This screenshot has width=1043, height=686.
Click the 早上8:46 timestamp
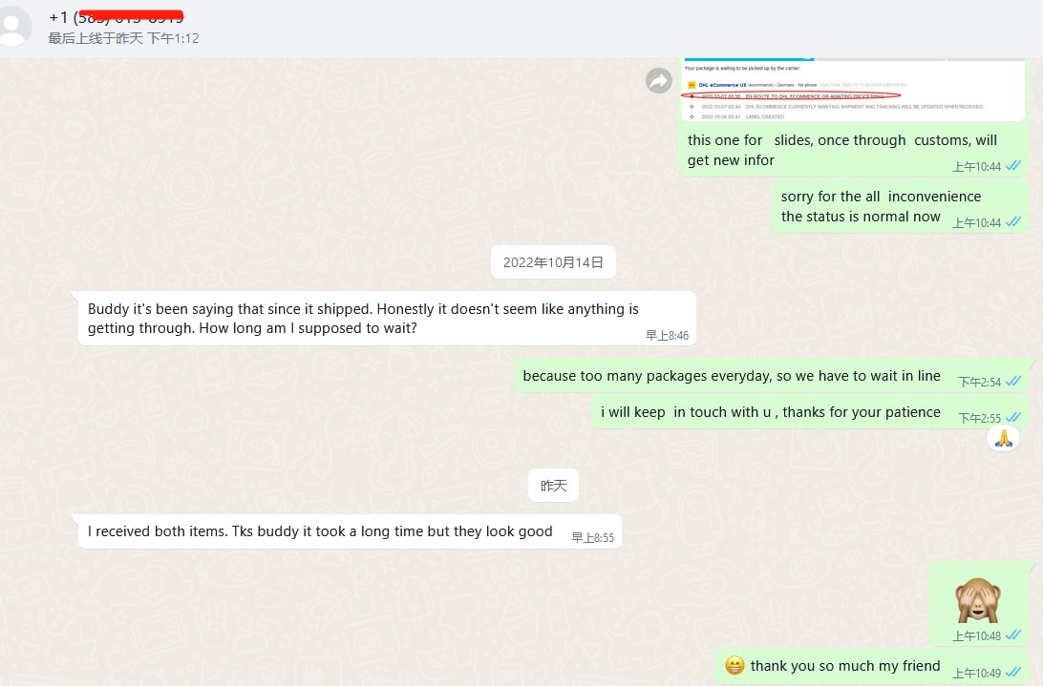(x=667, y=336)
